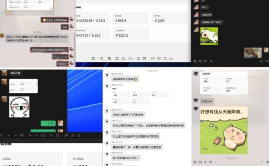269x166 pixels.
Task: Zoom out in the light image viewer toolbar
Action: pos(123,59)
